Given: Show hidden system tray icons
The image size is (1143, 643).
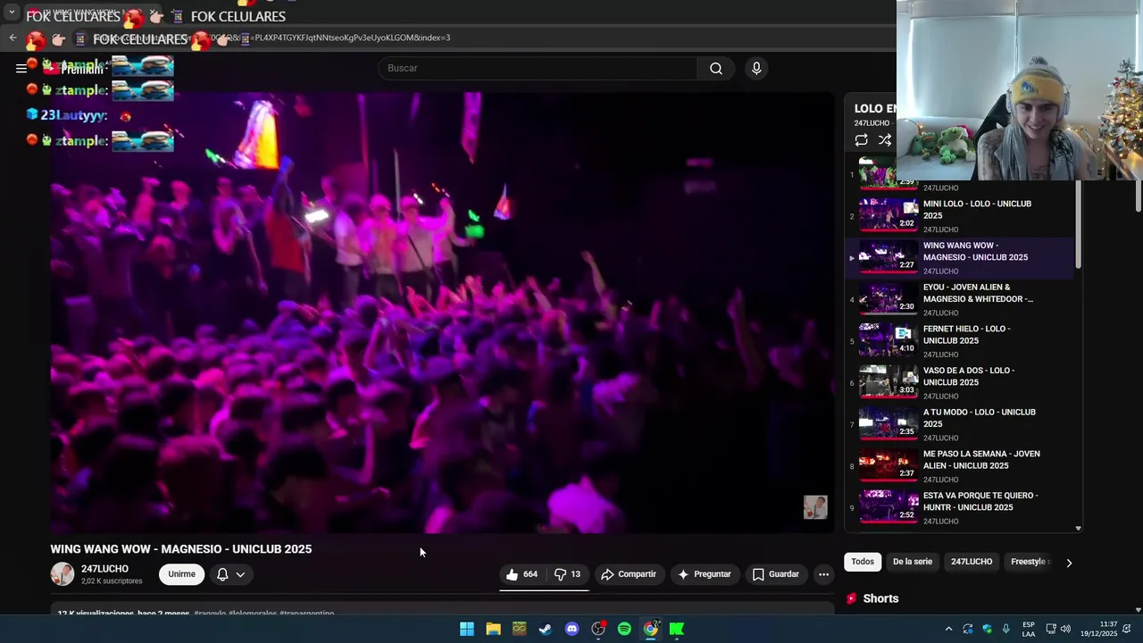Looking at the screenshot, I should click(948, 629).
